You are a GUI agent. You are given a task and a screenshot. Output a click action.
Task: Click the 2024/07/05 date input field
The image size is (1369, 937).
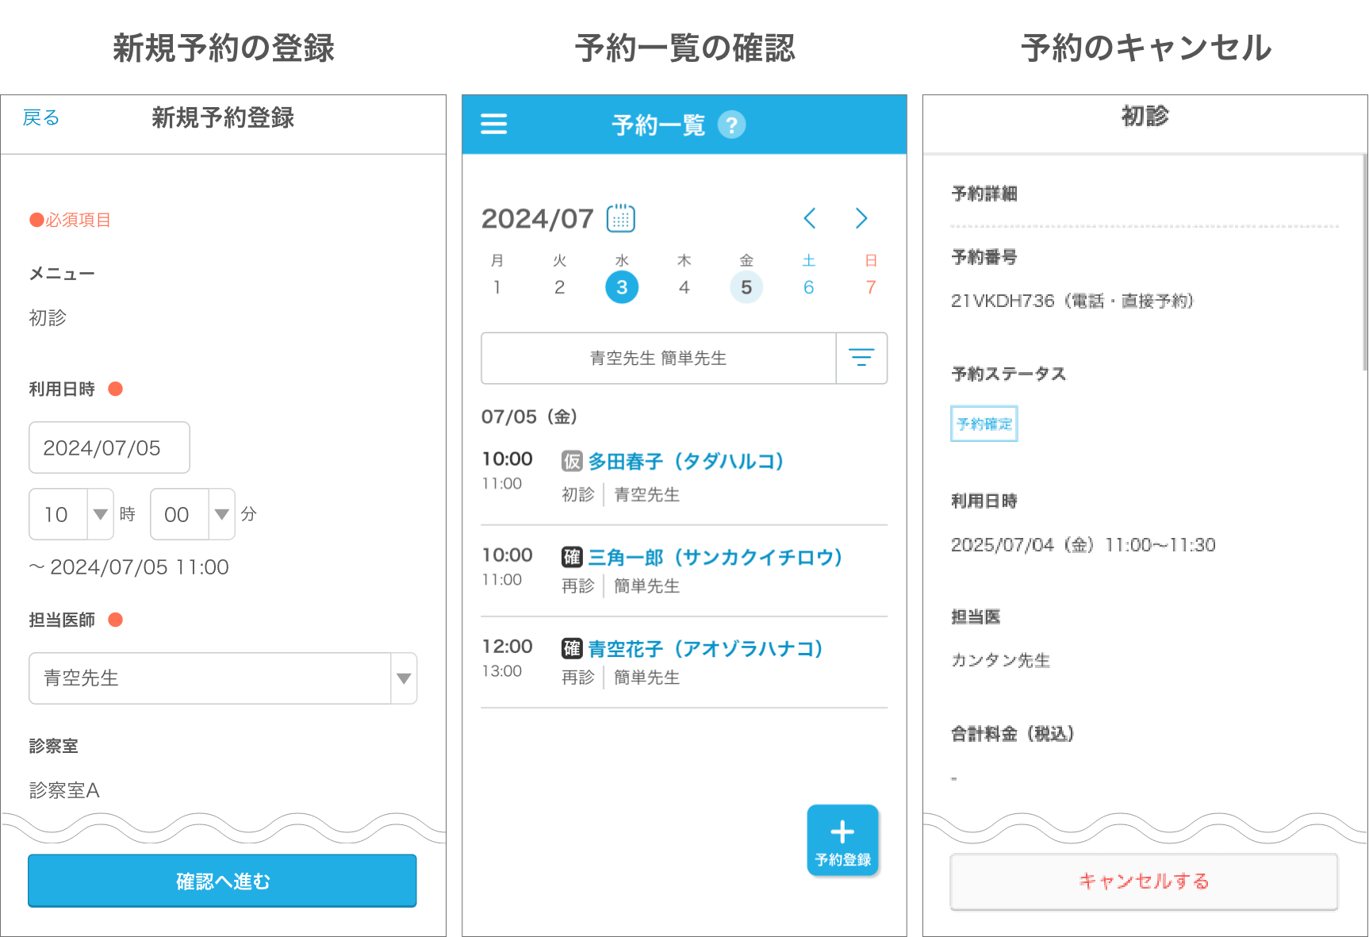coord(109,447)
